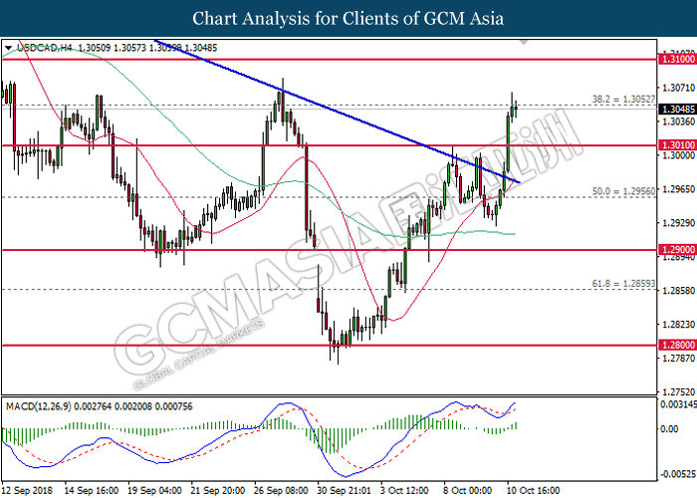Click the 10 Oct 16:00 time label

pos(534,490)
